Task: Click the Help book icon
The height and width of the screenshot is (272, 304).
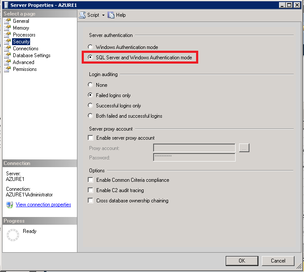Action: (x=111, y=15)
